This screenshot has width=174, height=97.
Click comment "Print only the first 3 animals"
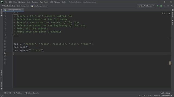click(x=39, y=32)
